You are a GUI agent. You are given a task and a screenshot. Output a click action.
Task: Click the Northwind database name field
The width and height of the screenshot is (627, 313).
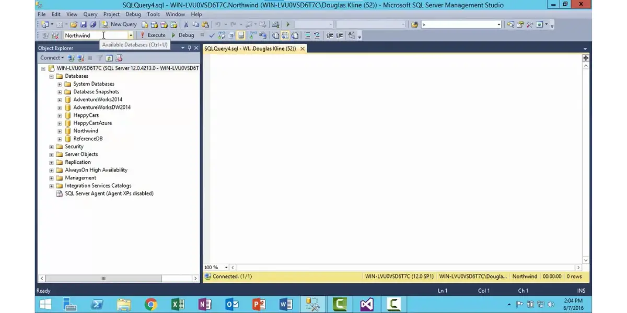click(x=96, y=35)
